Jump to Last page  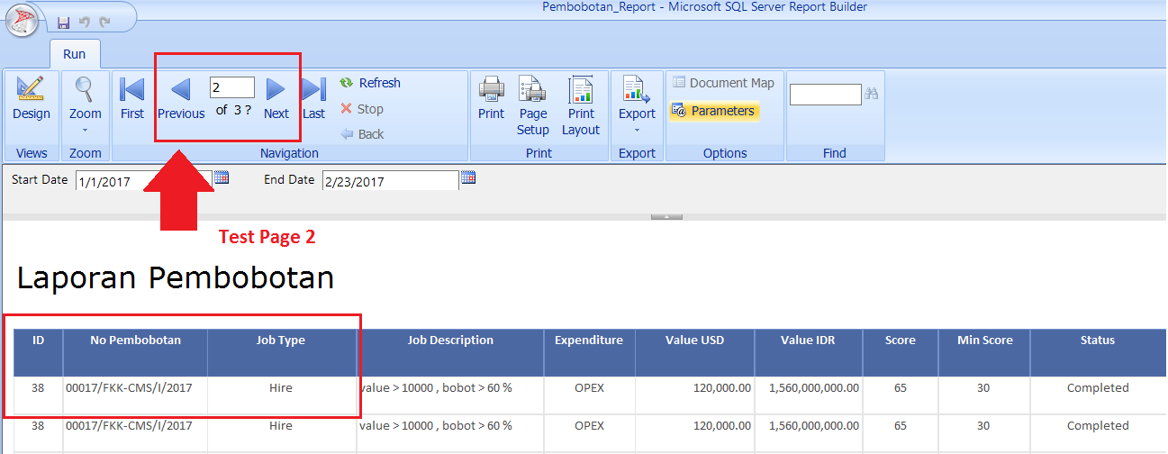313,98
